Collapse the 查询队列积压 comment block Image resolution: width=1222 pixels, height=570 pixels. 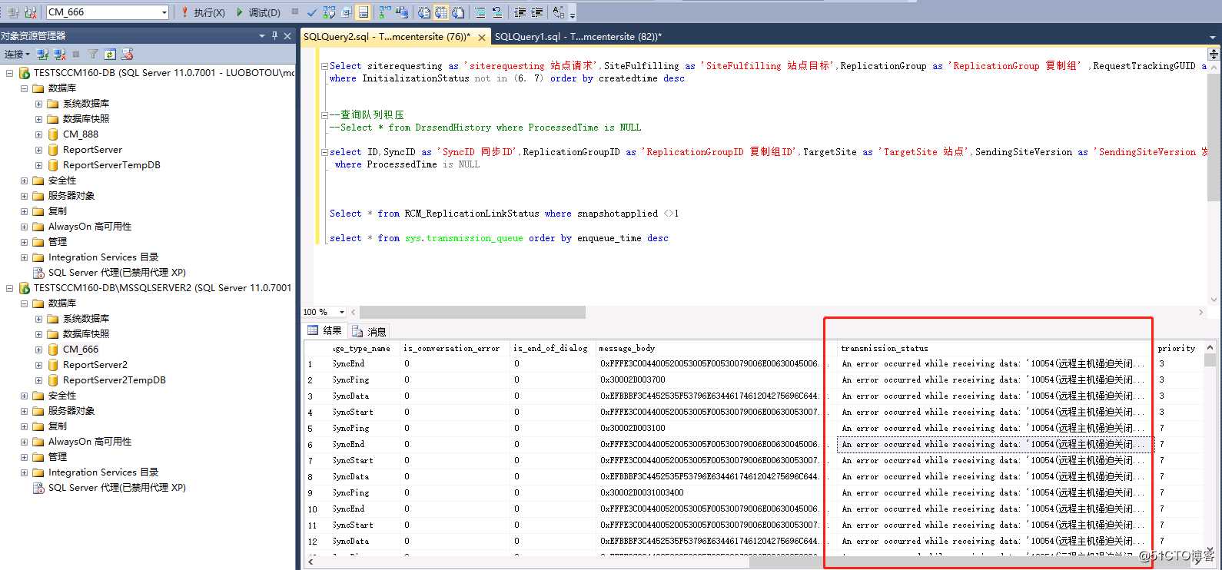[x=324, y=115]
